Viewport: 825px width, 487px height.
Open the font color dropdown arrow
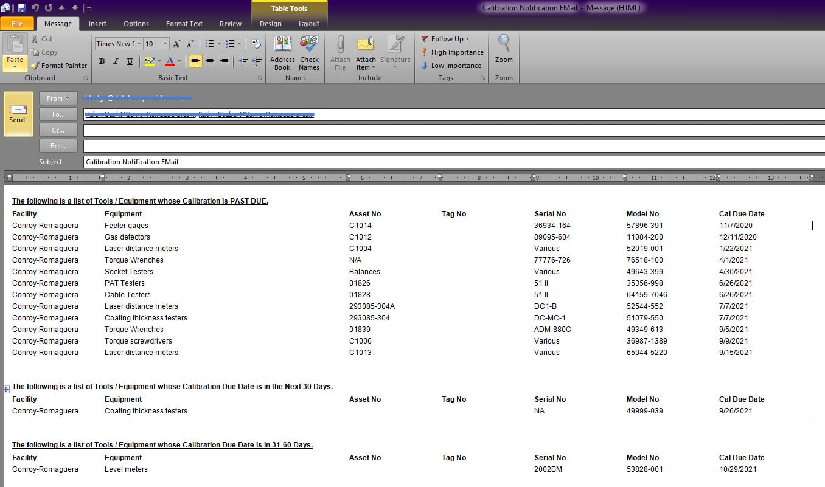(179, 61)
